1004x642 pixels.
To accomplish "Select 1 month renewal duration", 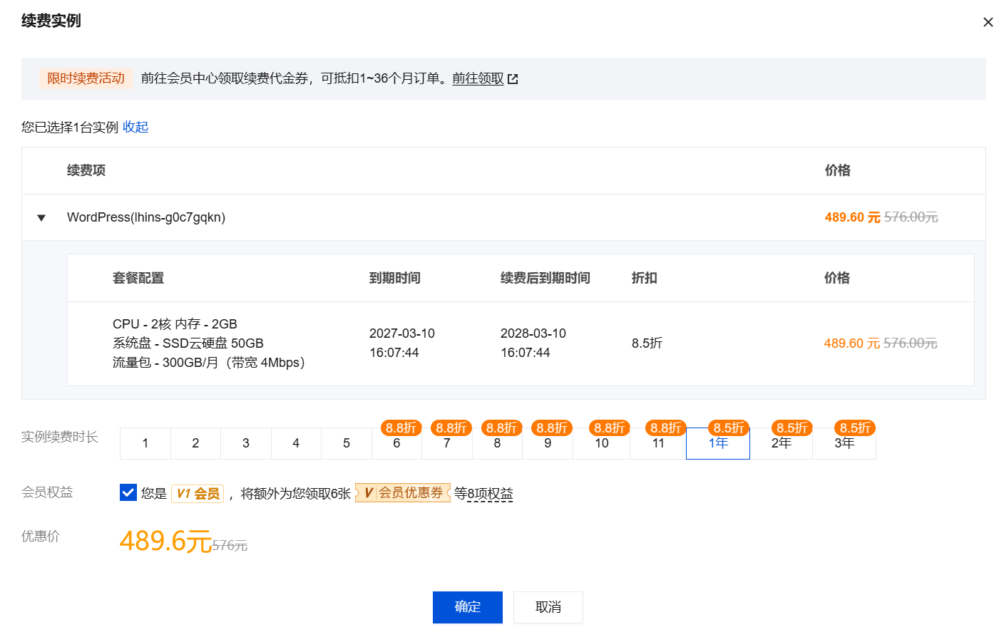I will pos(145,443).
